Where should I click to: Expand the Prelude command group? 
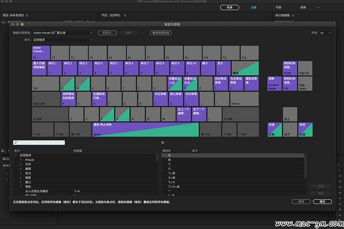click(x=21, y=160)
